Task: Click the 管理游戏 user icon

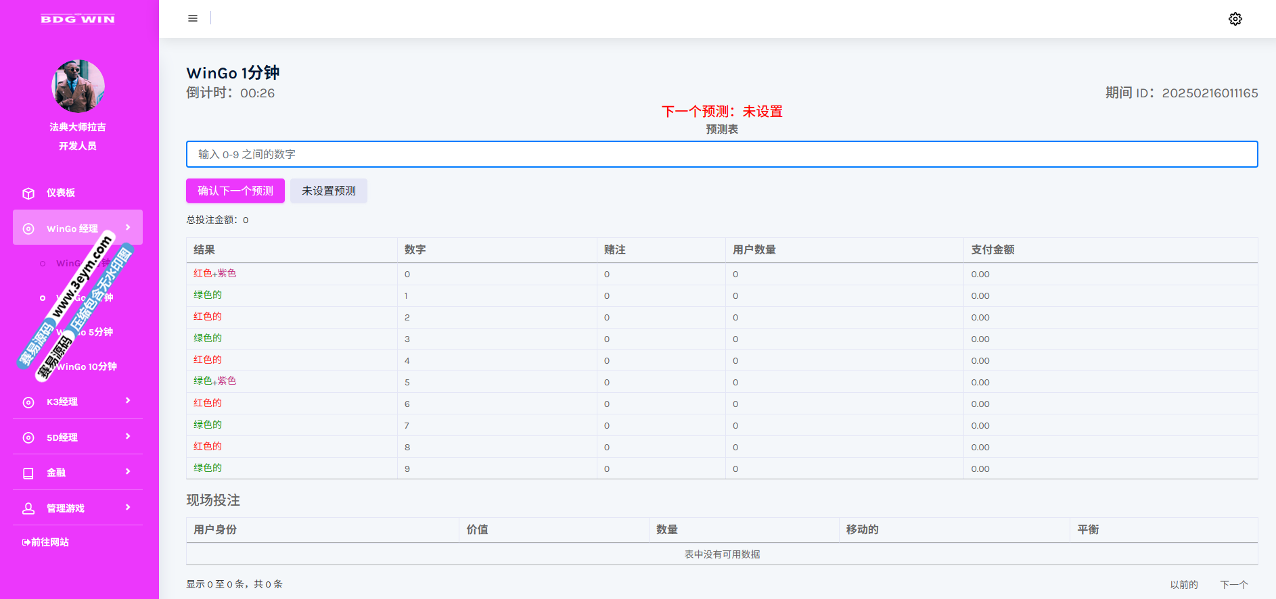Action: 28,508
